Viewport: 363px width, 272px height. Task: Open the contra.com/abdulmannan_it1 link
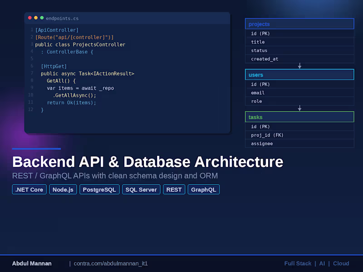[111, 263]
